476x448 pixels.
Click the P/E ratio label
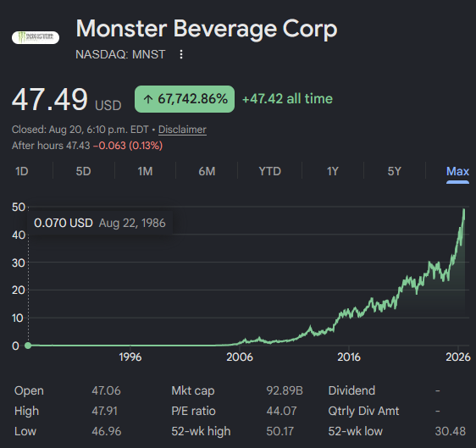pyautogui.click(x=193, y=411)
